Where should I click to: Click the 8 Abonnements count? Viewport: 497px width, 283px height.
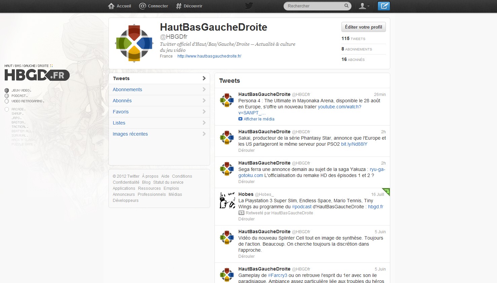click(x=357, y=49)
